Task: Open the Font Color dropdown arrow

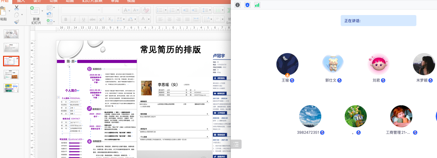Action: [x=149, y=20]
